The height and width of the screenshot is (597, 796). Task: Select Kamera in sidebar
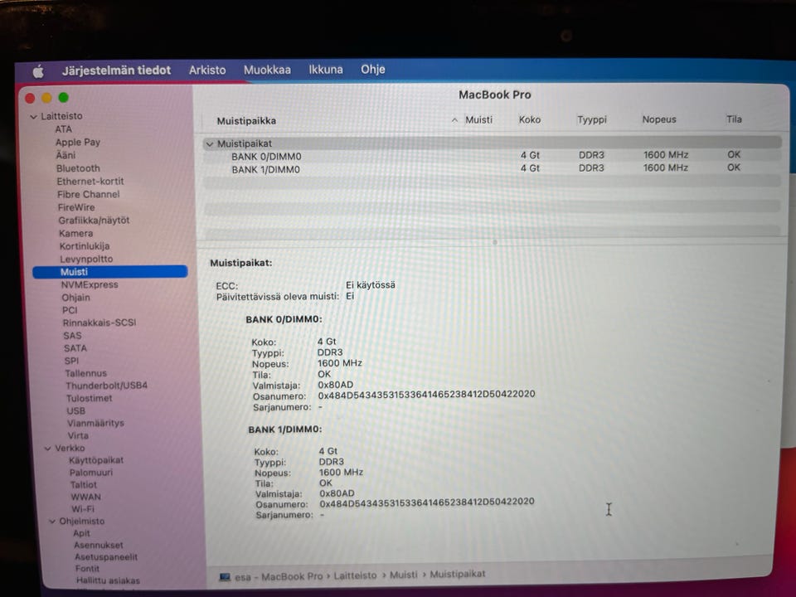[x=76, y=234]
